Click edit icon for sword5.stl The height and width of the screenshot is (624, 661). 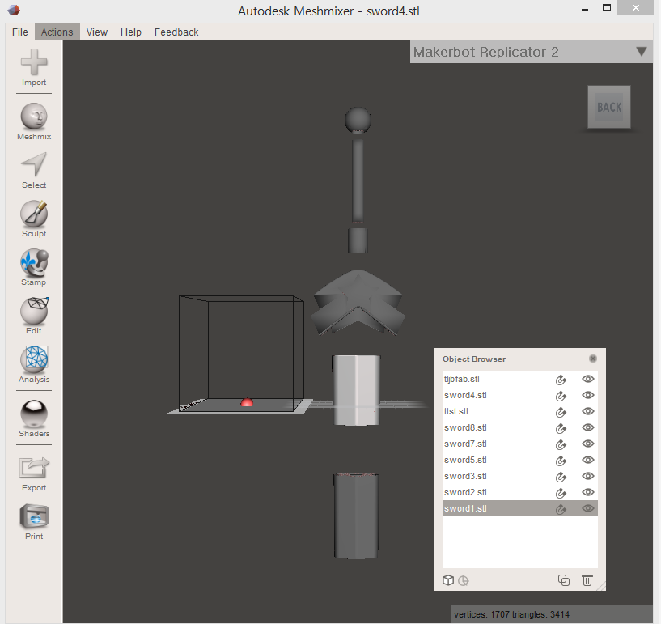[561, 461]
